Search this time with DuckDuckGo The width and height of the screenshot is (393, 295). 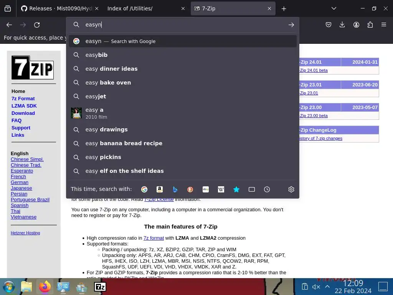tap(190, 189)
